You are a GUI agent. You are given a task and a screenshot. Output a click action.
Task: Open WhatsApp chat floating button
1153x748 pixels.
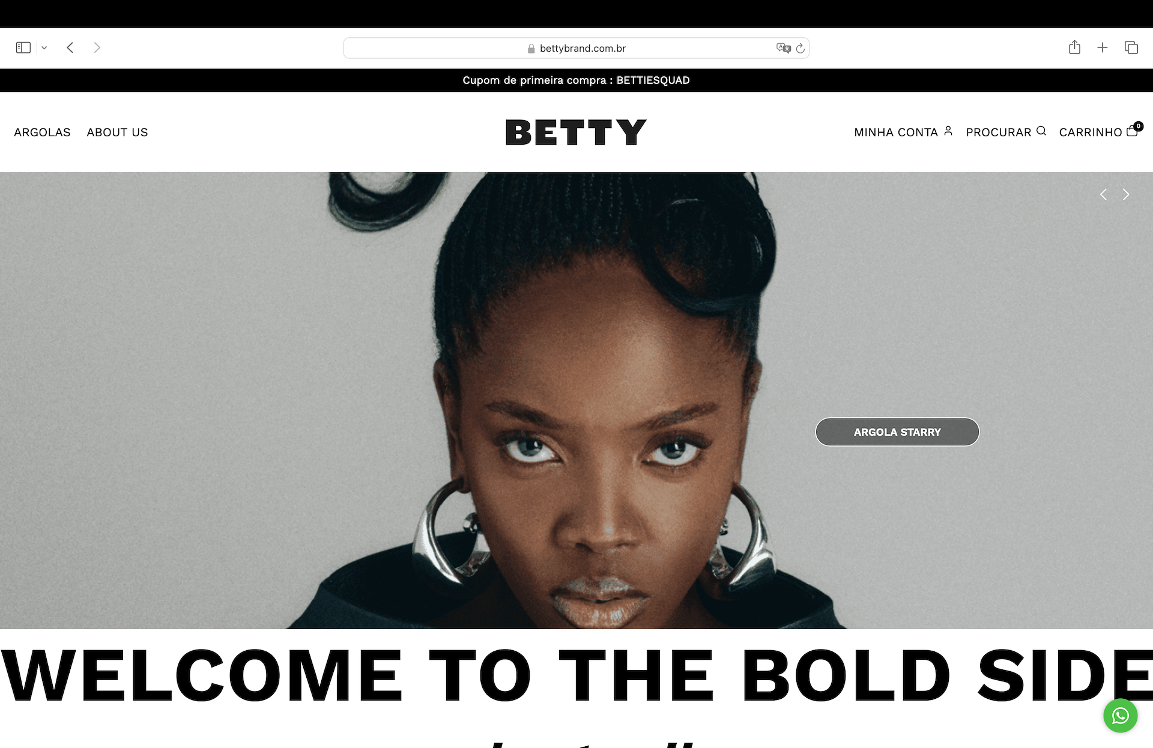(x=1120, y=716)
